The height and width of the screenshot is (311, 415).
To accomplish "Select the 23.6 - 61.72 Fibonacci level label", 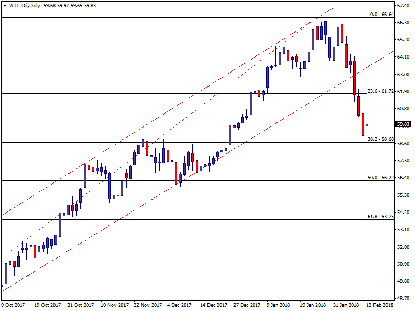I will (381, 91).
